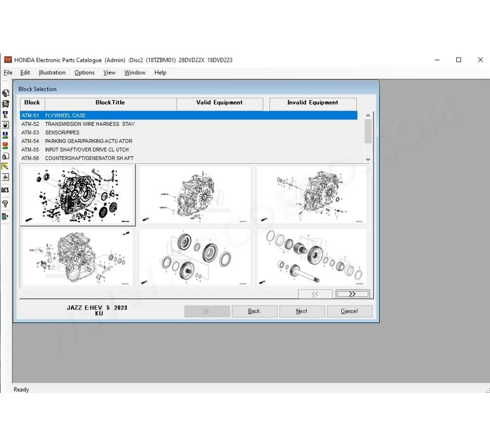Click the Back button
The height and width of the screenshot is (446, 490).
coord(254,311)
